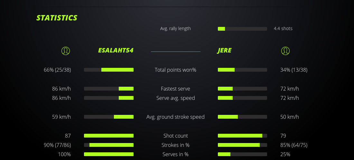The height and width of the screenshot is (160, 354).
Task: Click ESALAHT54's player profile icon
Action: click(65, 51)
